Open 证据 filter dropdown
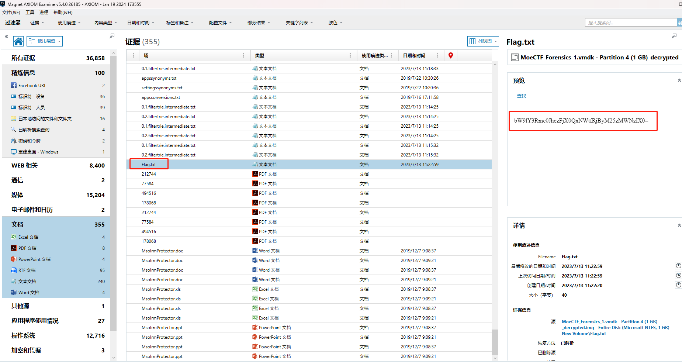682x362 pixels. pos(37,23)
